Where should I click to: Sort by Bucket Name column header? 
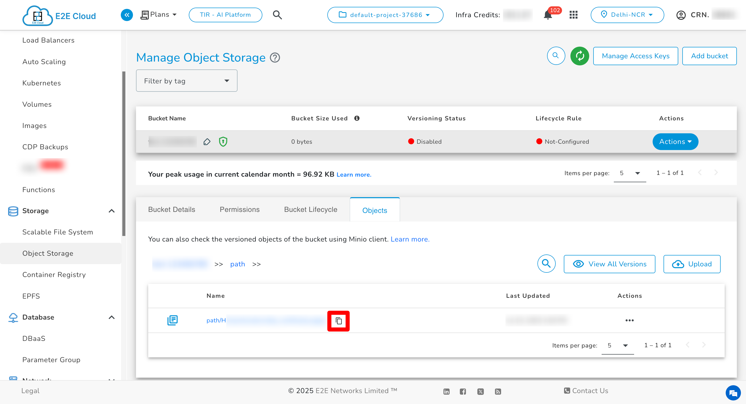[x=167, y=118]
